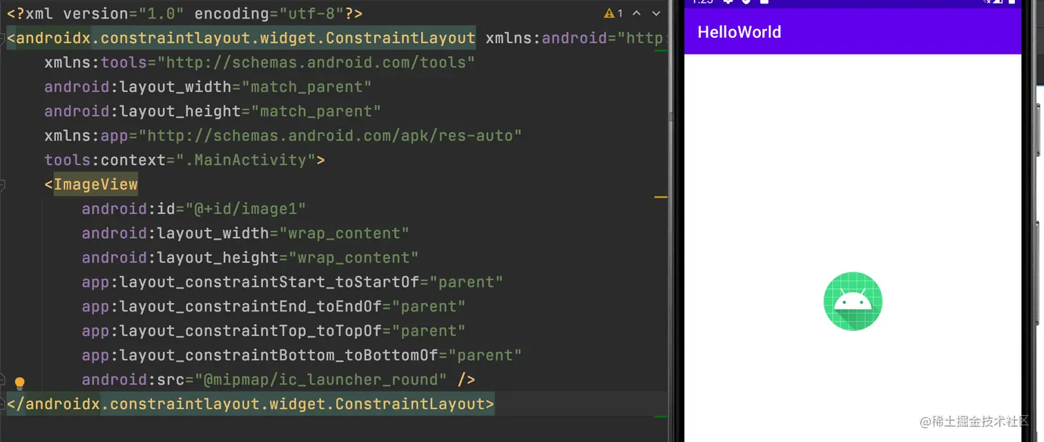Jump to next highlighted error arrow

coord(656,14)
